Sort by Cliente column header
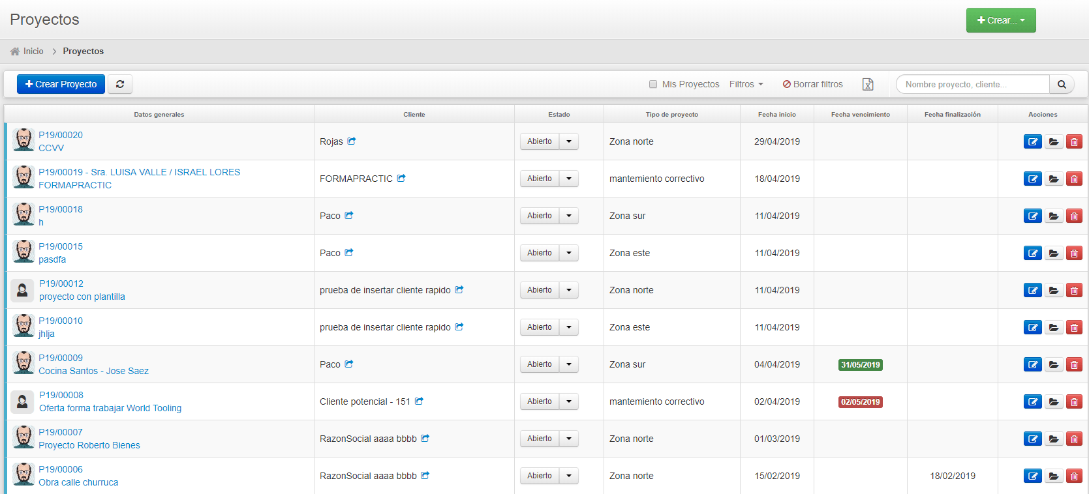Viewport: 1089px width, 494px height. (x=414, y=114)
